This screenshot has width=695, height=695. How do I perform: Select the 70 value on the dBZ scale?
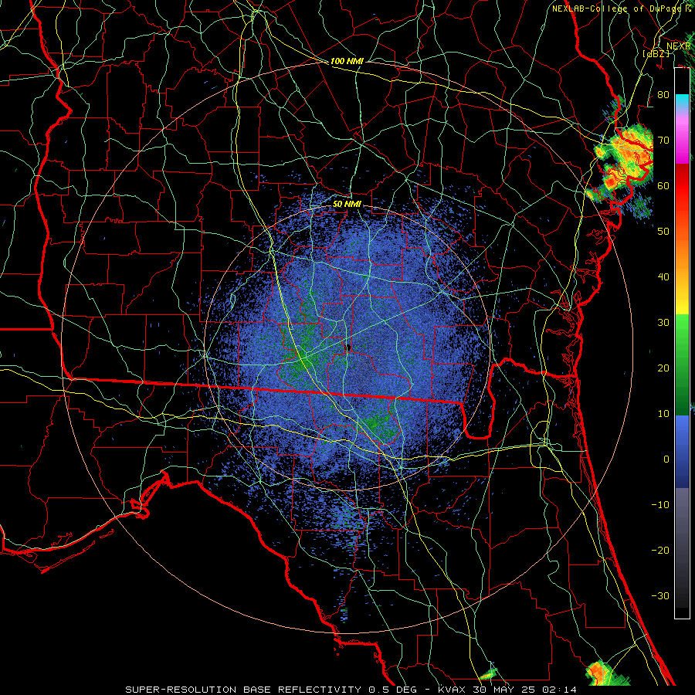pyautogui.click(x=663, y=141)
